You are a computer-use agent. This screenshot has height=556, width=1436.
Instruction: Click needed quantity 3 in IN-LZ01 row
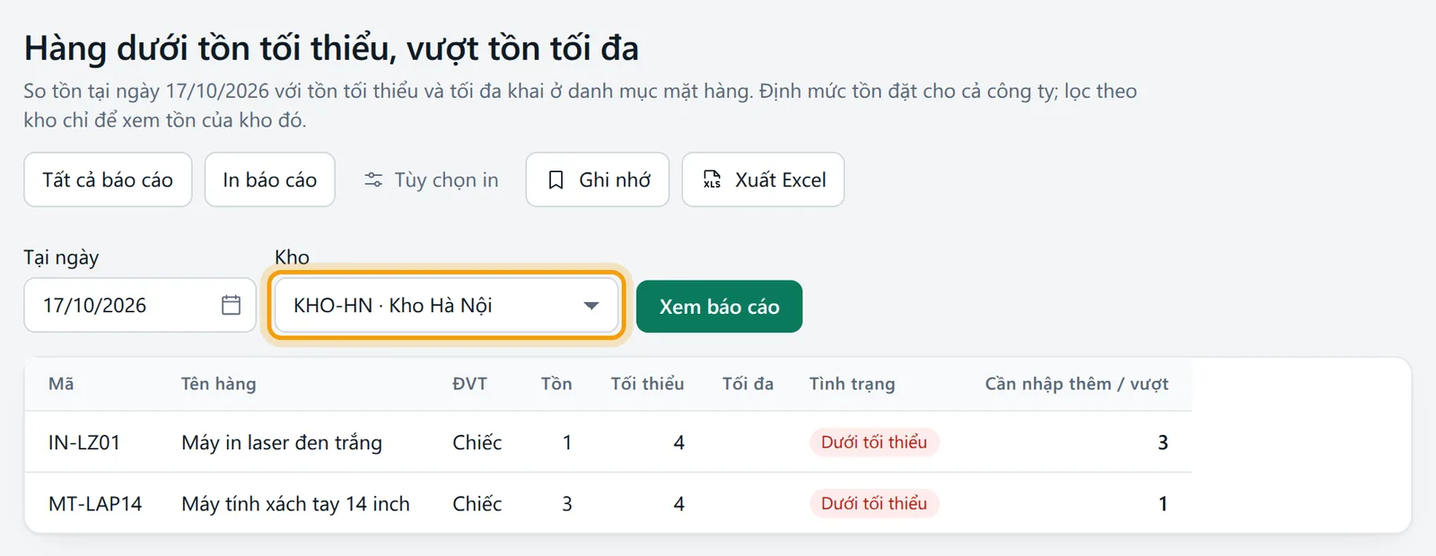point(1163,442)
